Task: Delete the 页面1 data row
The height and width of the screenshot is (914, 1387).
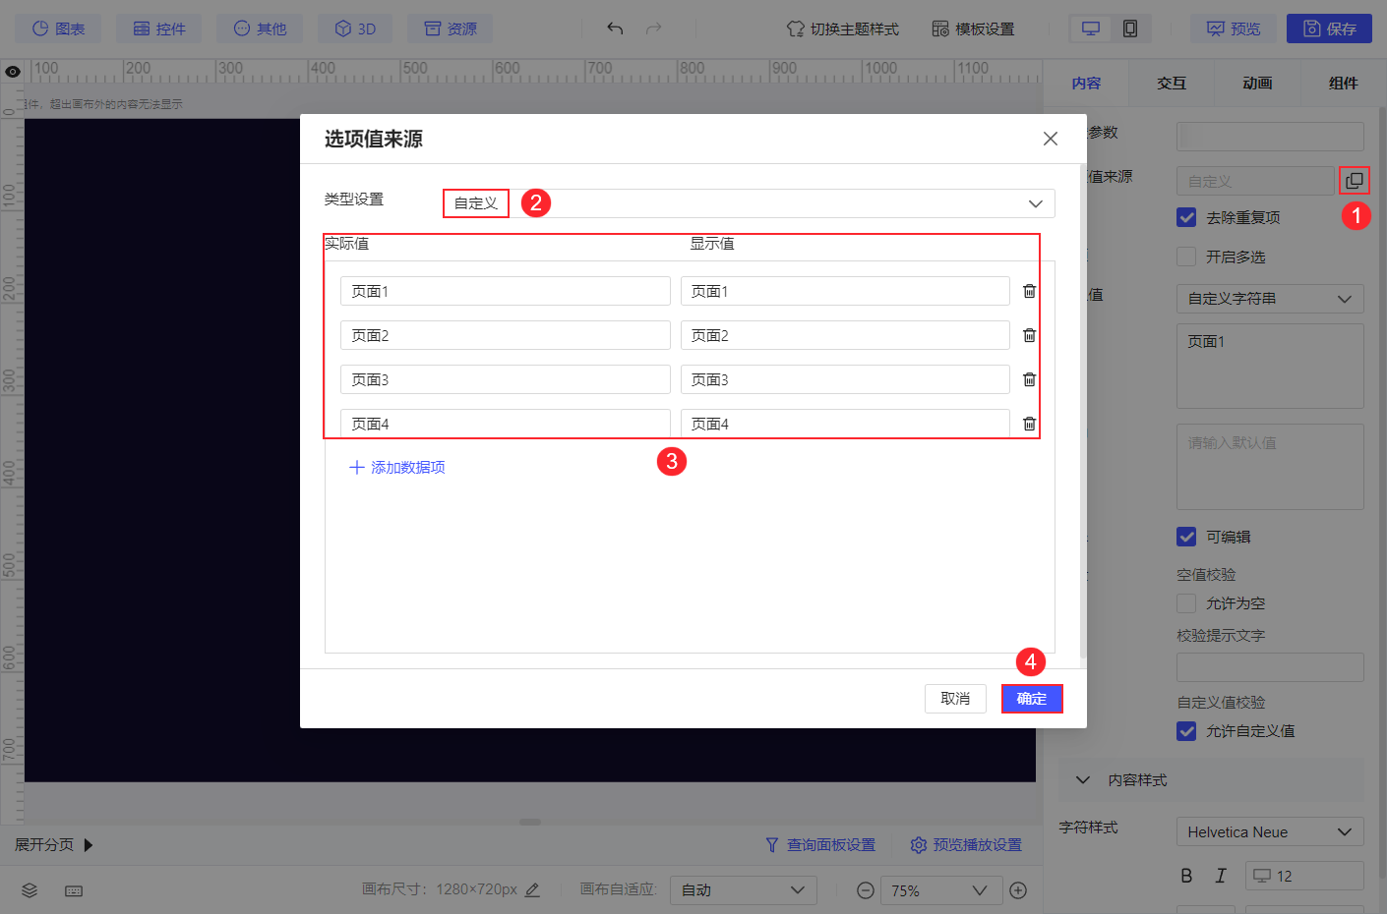Action: (1029, 291)
